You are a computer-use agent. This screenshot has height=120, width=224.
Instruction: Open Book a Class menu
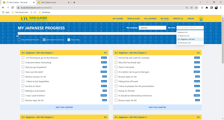[133, 18]
